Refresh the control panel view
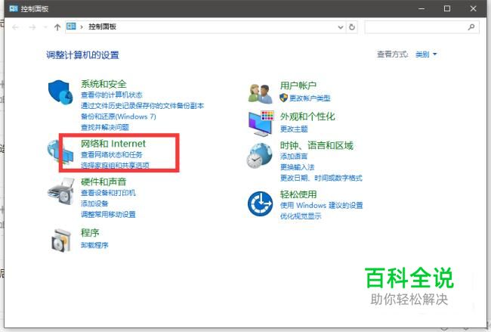This screenshot has height=332, width=491. pos(352,27)
